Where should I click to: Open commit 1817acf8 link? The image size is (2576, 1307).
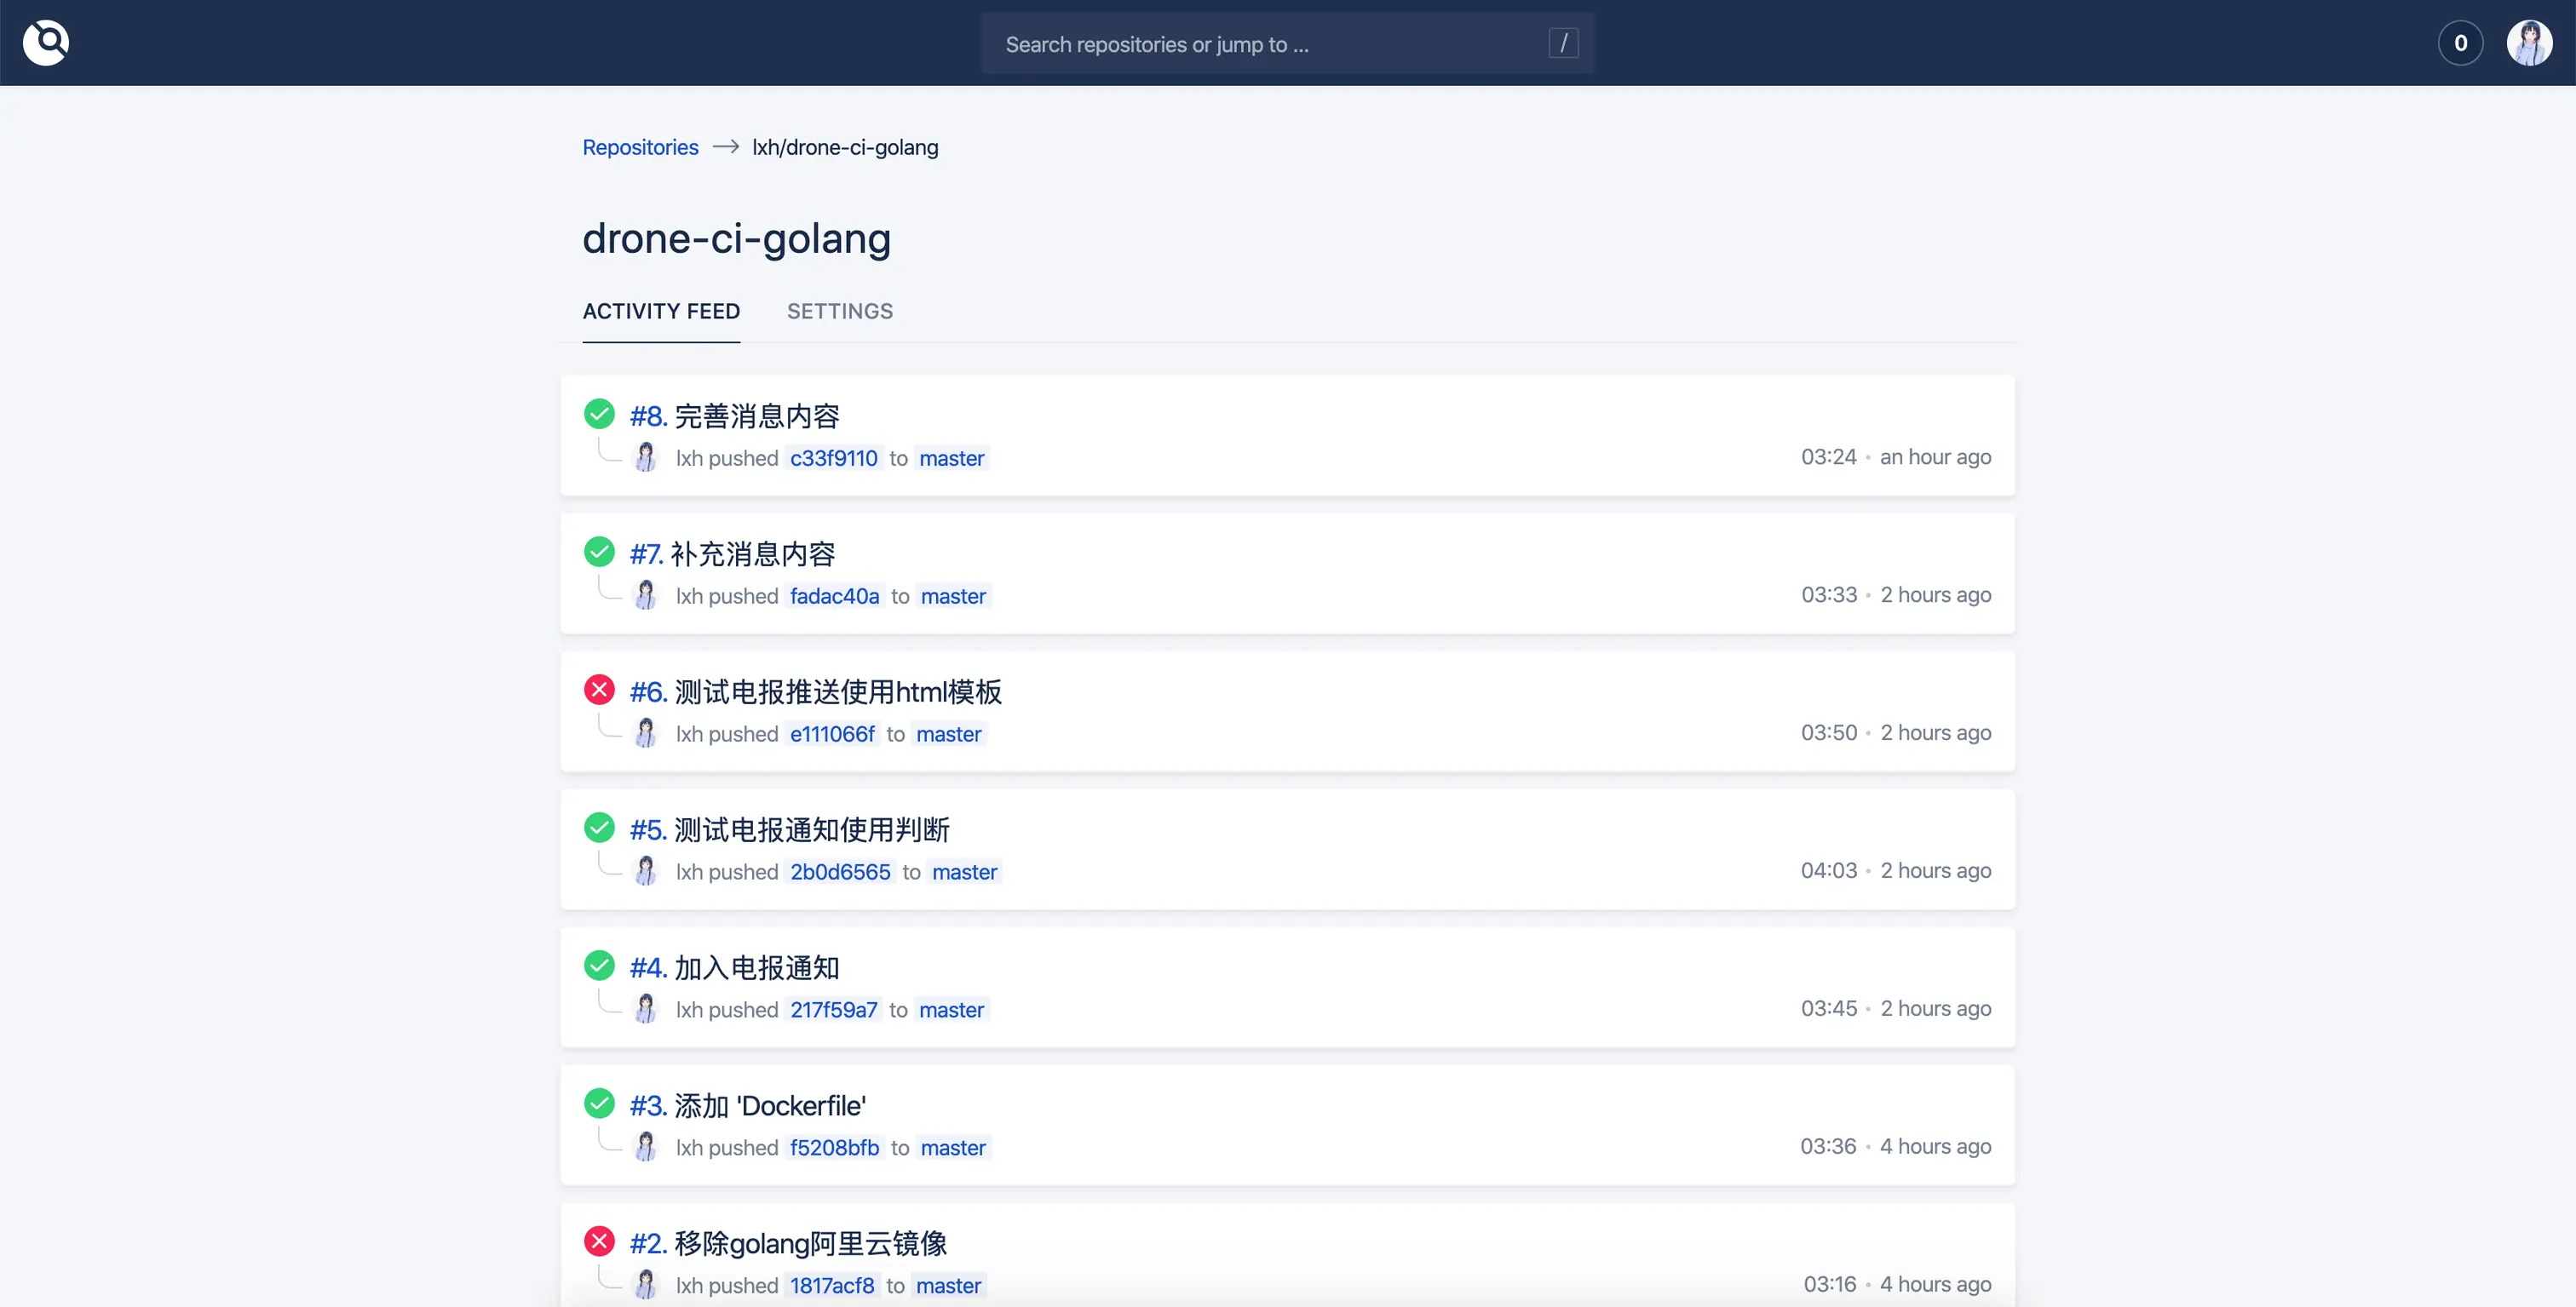831,1286
